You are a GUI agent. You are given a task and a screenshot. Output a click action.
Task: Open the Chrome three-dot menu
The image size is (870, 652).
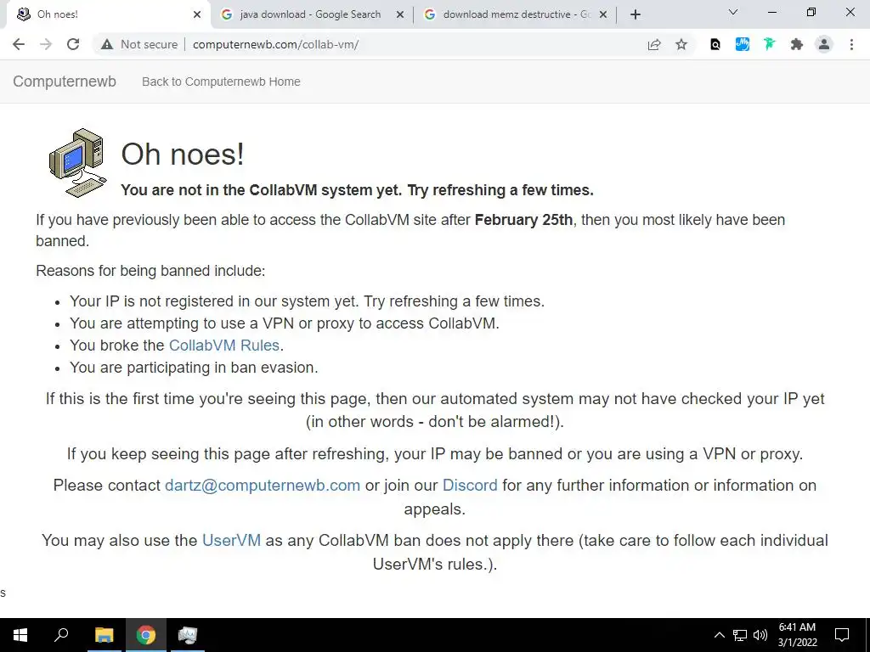click(x=851, y=44)
